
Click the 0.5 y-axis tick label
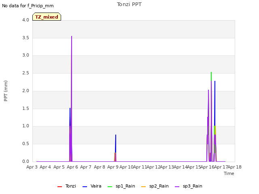[25, 144]
